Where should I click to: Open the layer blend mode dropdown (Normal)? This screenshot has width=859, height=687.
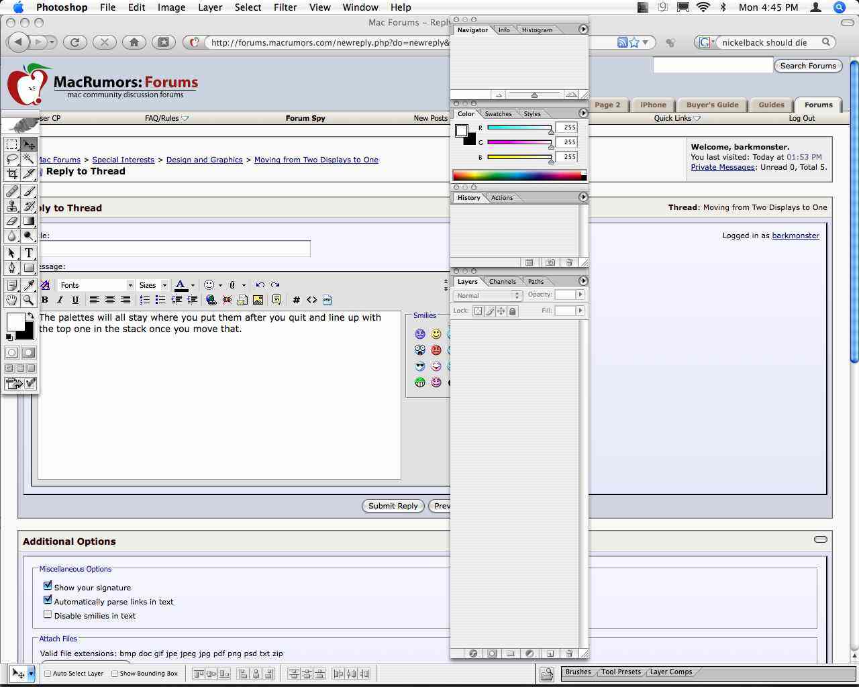point(488,295)
